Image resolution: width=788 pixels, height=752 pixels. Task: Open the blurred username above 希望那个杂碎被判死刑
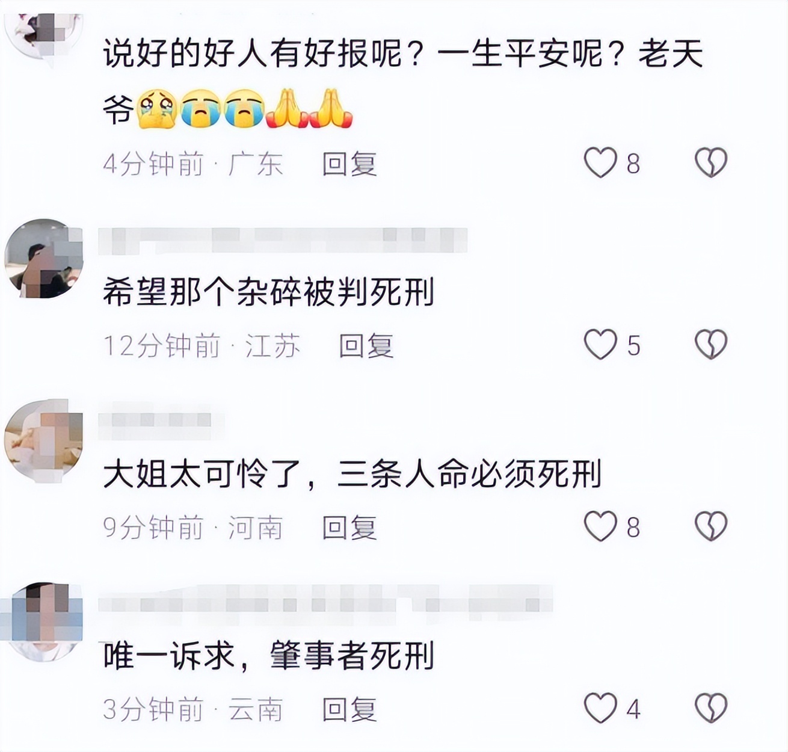pos(283,239)
